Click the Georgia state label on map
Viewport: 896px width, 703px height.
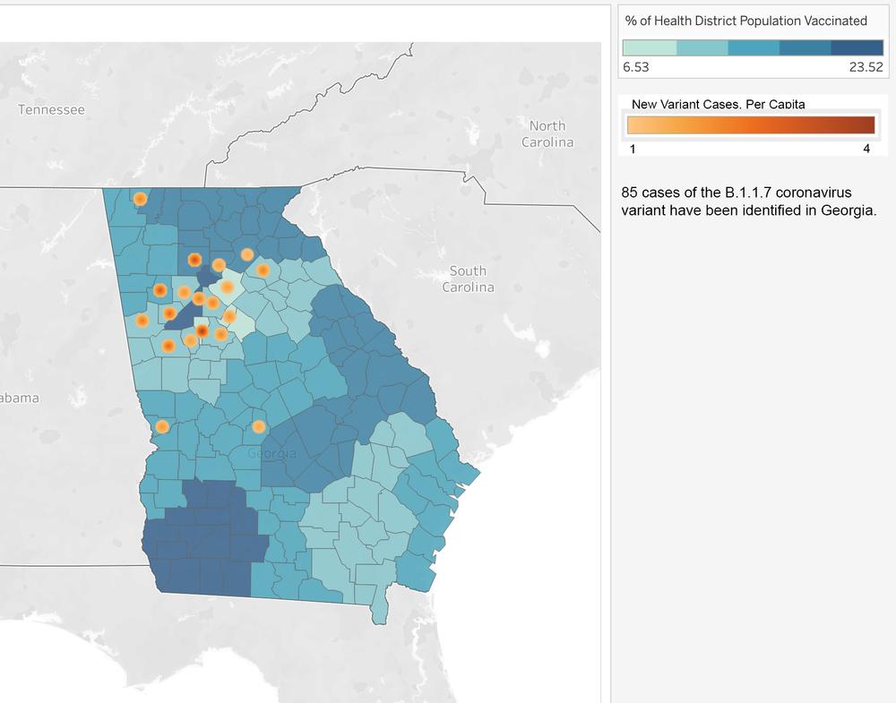[x=272, y=453]
